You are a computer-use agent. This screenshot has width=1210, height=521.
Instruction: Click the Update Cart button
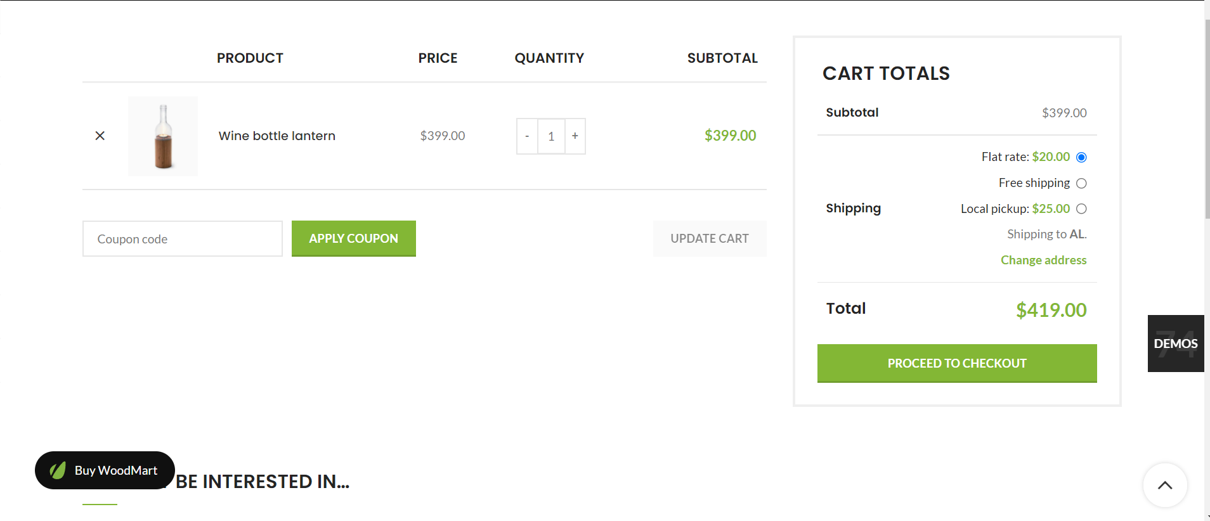pyautogui.click(x=709, y=239)
